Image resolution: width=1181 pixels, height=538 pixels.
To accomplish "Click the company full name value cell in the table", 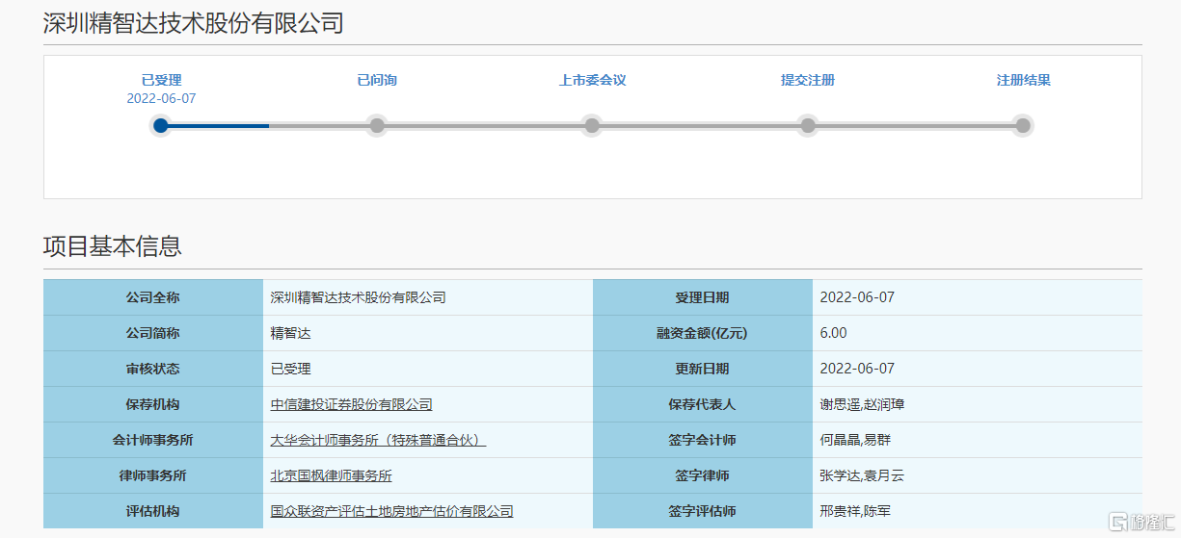I will click(428, 298).
